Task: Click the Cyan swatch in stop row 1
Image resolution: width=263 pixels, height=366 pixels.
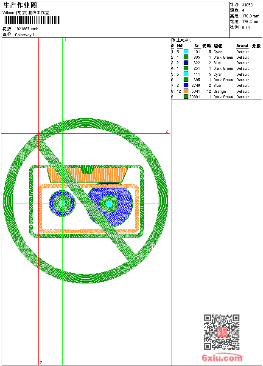Action: [186, 51]
